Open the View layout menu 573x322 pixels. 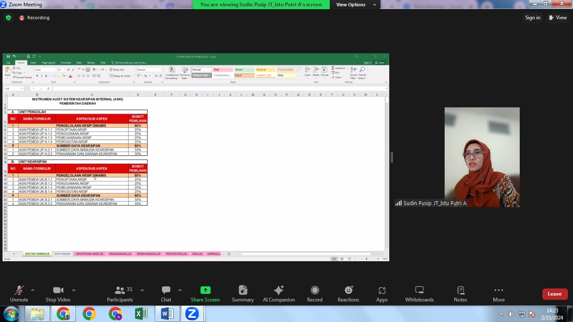(x=558, y=18)
